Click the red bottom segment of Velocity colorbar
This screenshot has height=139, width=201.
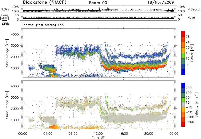click(x=183, y=124)
